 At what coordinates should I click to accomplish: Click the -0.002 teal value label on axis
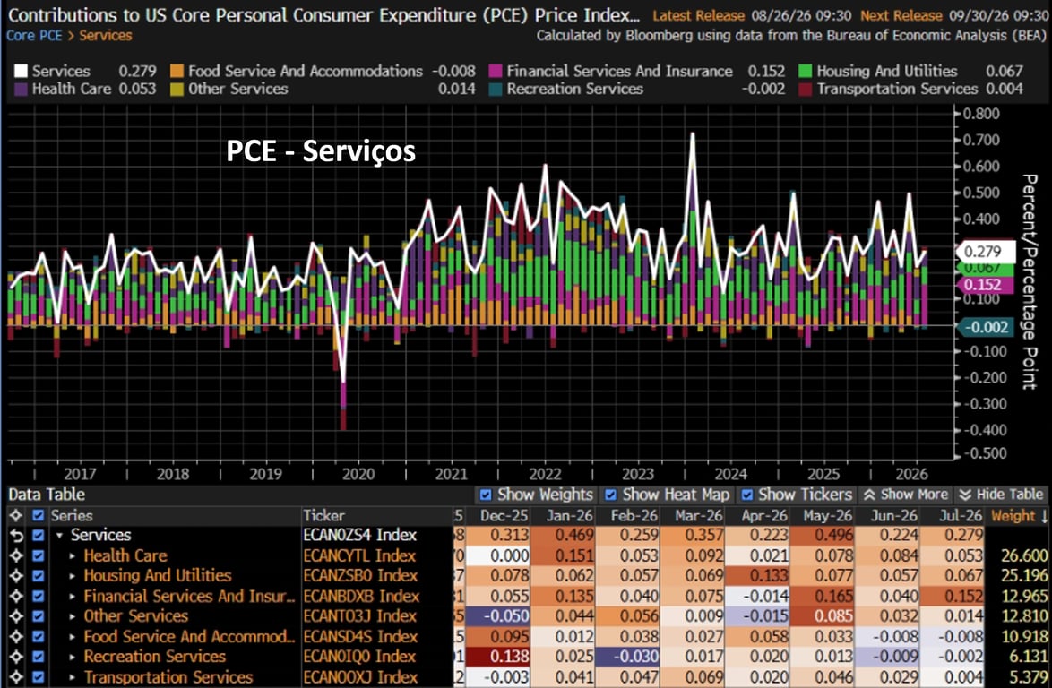tap(985, 327)
